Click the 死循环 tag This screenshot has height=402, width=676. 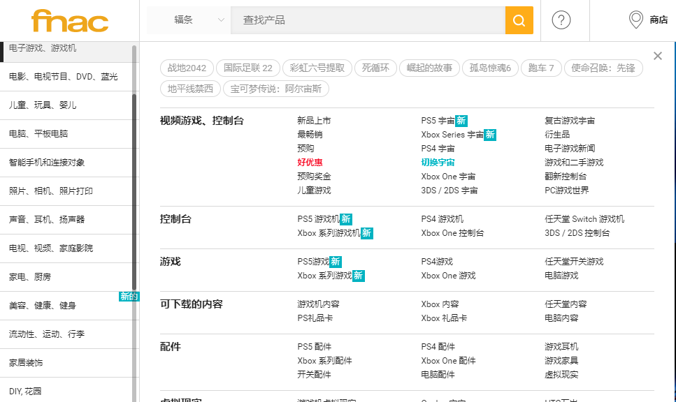[x=375, y=68]
